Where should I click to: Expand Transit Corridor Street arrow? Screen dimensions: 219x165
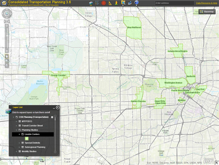tap(17, 126)
